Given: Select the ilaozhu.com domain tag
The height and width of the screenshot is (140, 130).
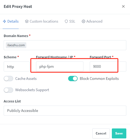Looking at the screenshot, I should point(16,45).
